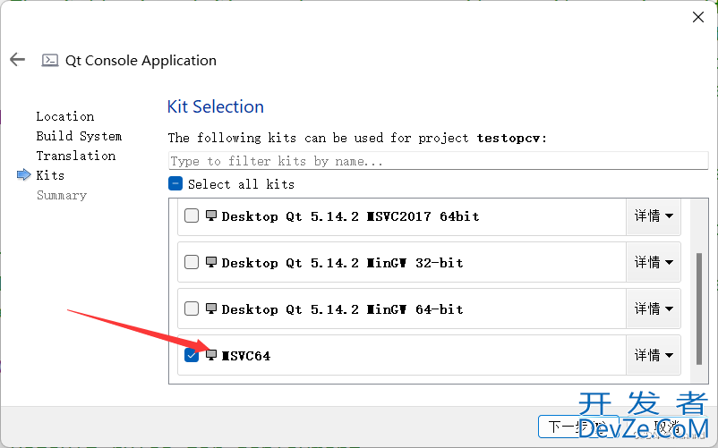718x448 pixels.
Task: Click monitor icon of MinGW 64-bit kit
Action: [x=211, y=309]
